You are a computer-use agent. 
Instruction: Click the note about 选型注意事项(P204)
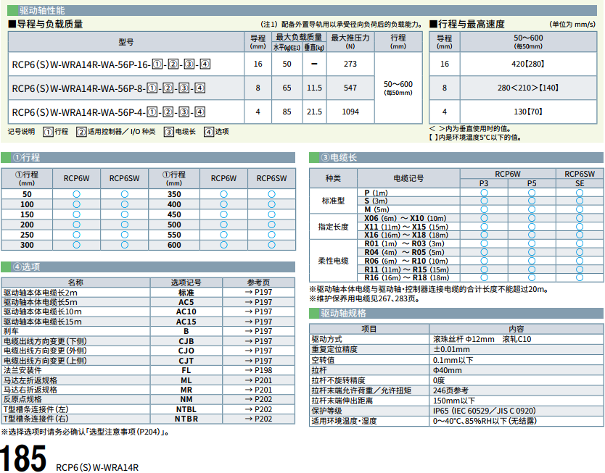coord(86,432)
